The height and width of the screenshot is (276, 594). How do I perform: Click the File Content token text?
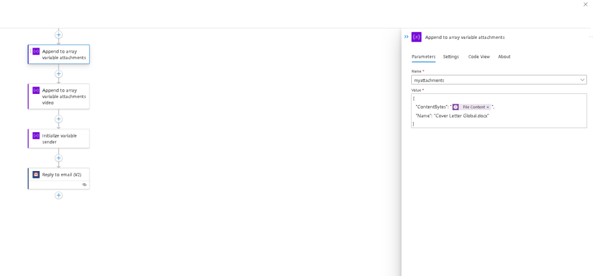click(x=473, y=107)
